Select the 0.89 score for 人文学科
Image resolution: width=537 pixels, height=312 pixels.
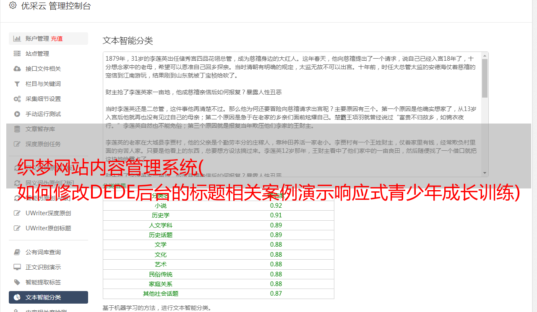[276, 225]
